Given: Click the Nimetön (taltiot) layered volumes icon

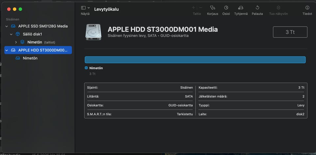Looking at the screenshot, I should pyautogui.click(x=22, y=42).
